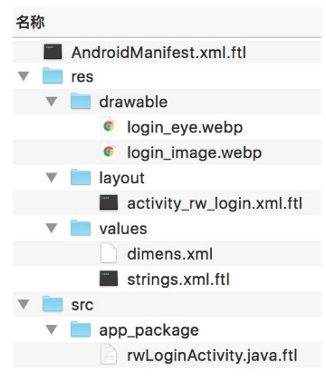
Task: Collapse the app_package folder triangle
Action: pyautogui.click(x=52, y=329)
